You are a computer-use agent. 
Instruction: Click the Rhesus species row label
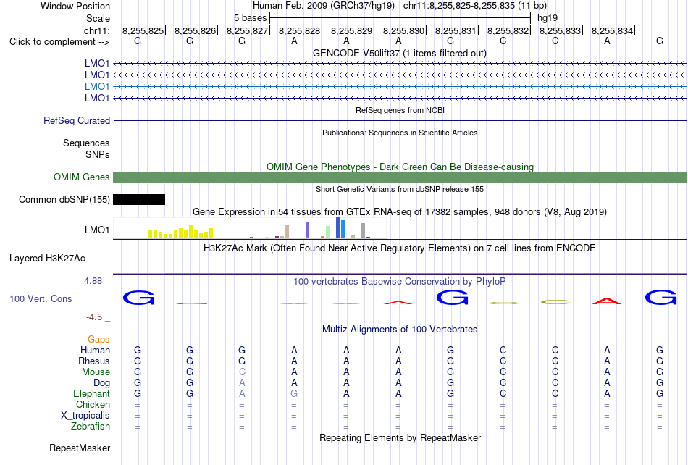point(94,361)
